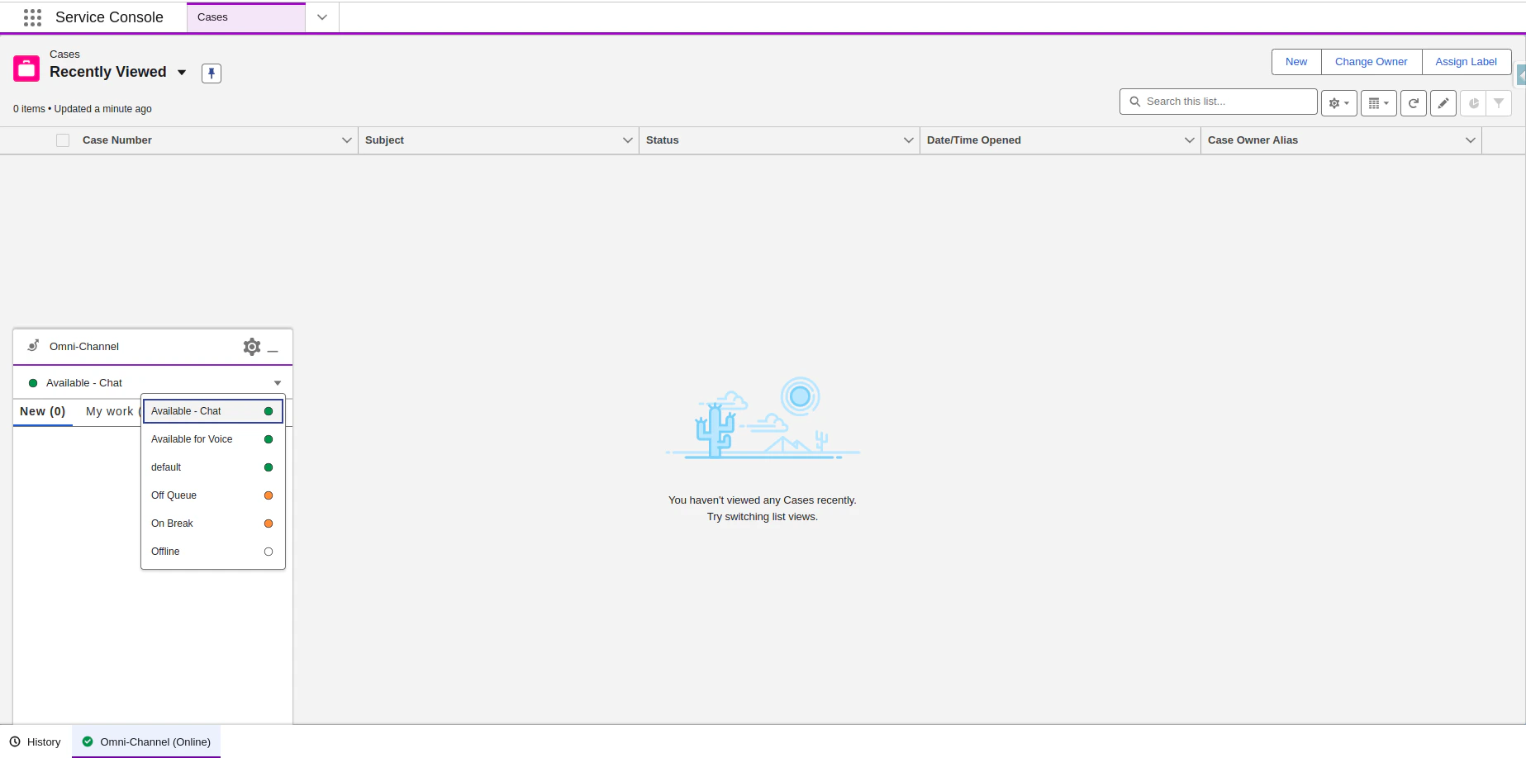This screenshot has height=758, width=1526.
Task: Expand Subject column options chevron
Action: 628,140
